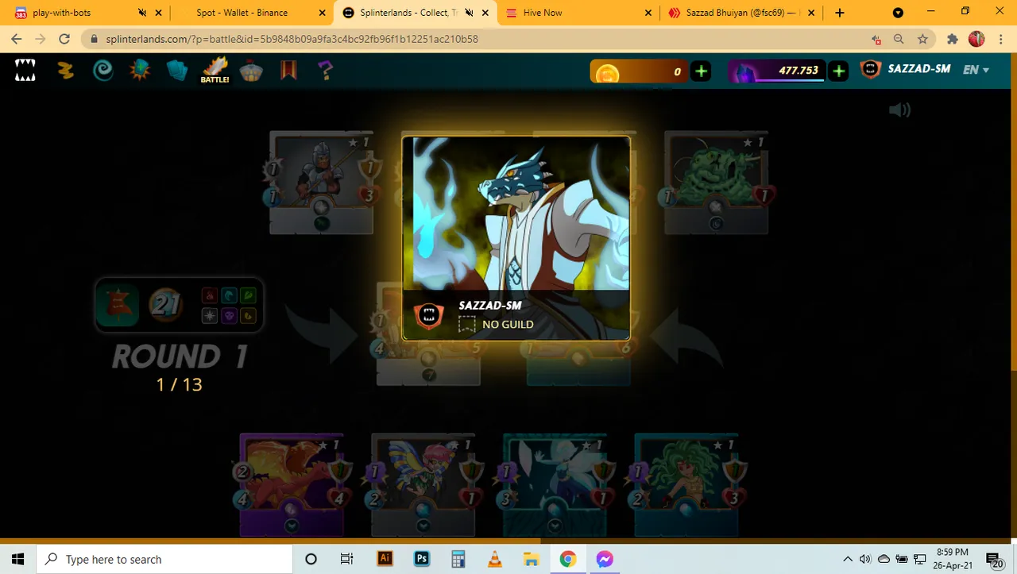Open the notification center icon
The image size is (1017, 574).
[x=994, y=560]
